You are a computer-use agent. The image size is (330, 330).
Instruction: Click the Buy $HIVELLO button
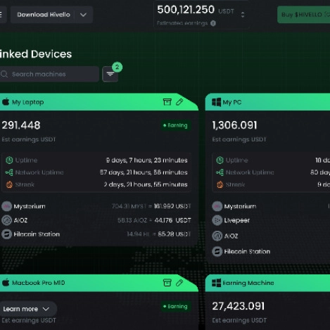click(304, 15)
